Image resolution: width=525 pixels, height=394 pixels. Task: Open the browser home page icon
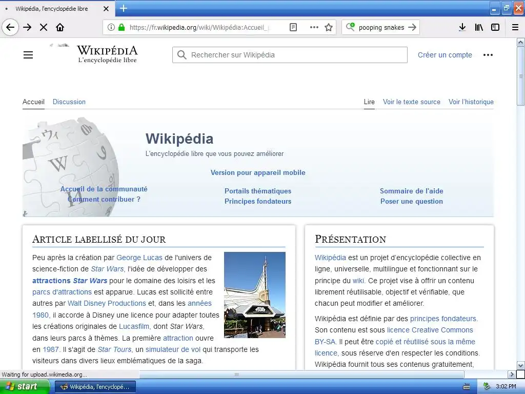pos(60,27)
